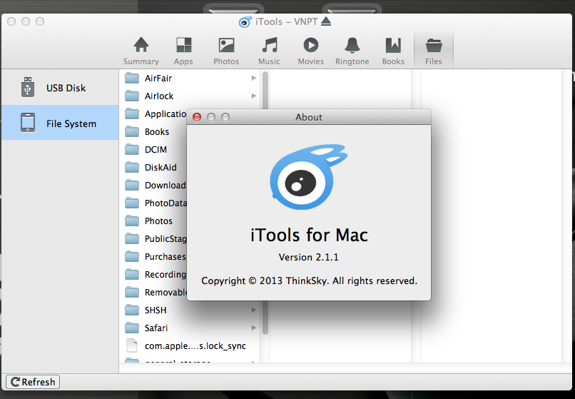Select the Applications folder icon
The width and height of the screenshot is (575, 399).
pos(132,113)
